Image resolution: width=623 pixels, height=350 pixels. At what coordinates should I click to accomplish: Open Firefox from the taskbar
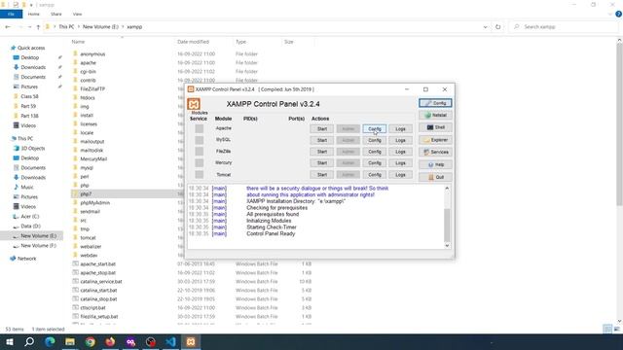(x=110, y=341)
